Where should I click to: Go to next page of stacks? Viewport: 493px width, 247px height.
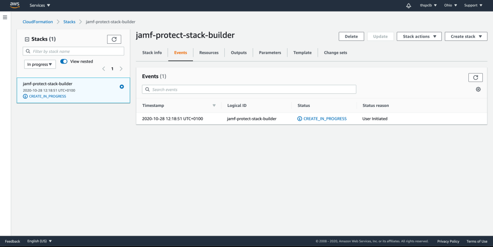[x=121, y=69]
